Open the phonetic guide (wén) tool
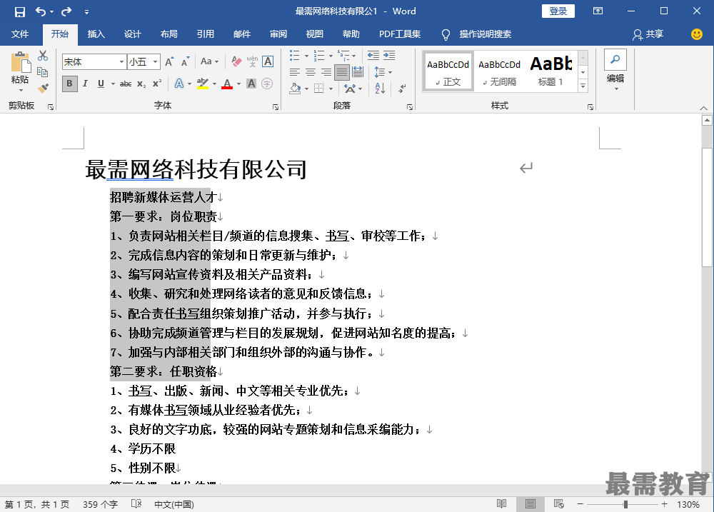The height and width of the screenshot is (512, 714). 252,61
